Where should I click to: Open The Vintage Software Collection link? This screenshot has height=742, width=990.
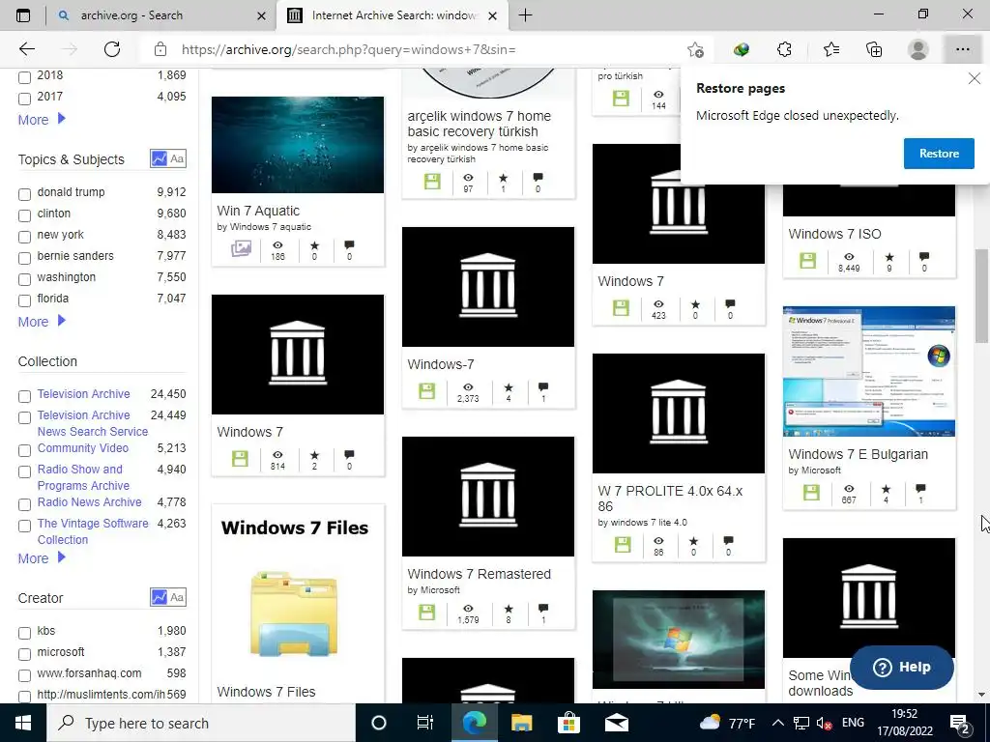[93, 531]
